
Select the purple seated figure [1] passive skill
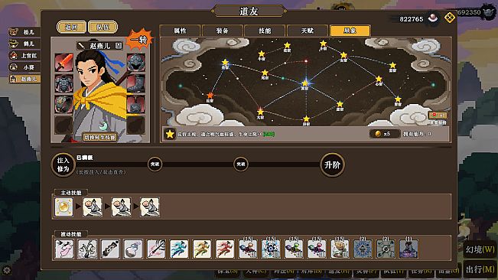(x=408, y=249)
